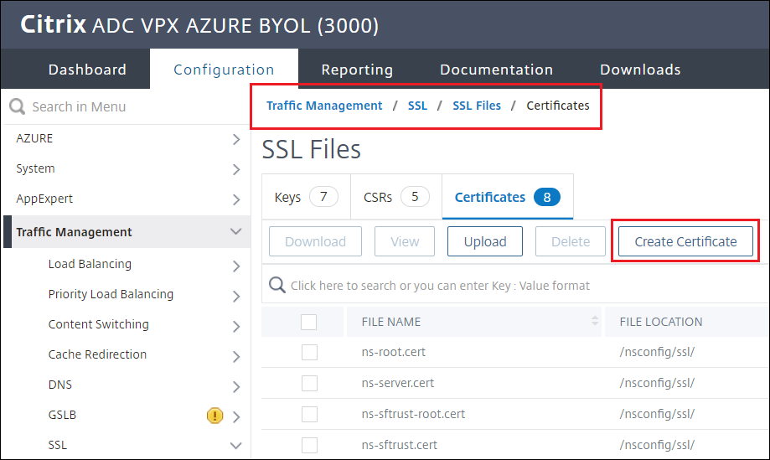
Task: Select the ns-server.cert checkbox
Action: pyautogui.click(x=309, y=383)
